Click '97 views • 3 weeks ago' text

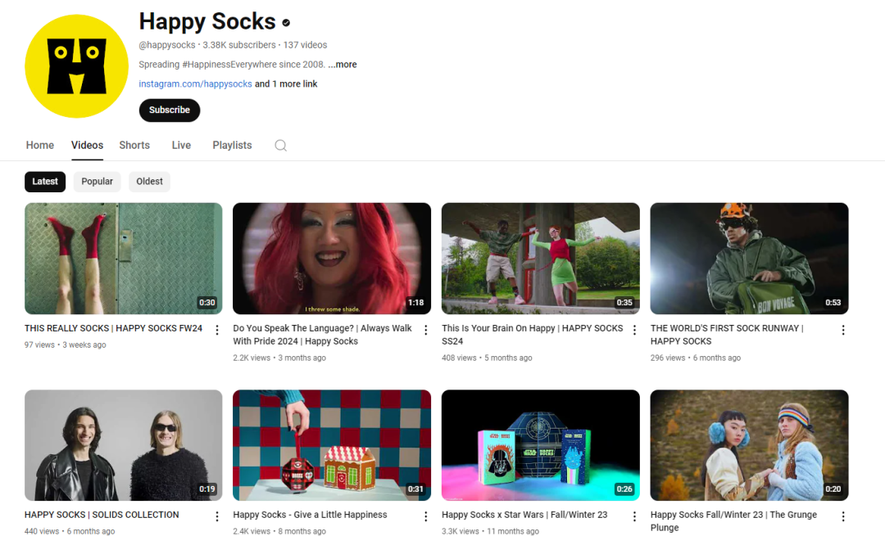click(x=65, y=345)
